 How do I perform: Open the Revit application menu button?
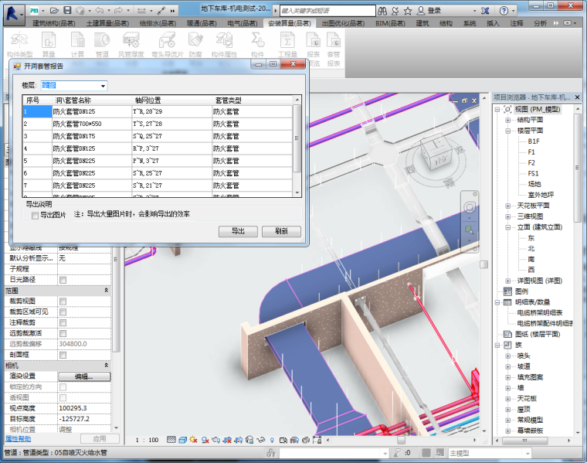click(x=13, y=14)
